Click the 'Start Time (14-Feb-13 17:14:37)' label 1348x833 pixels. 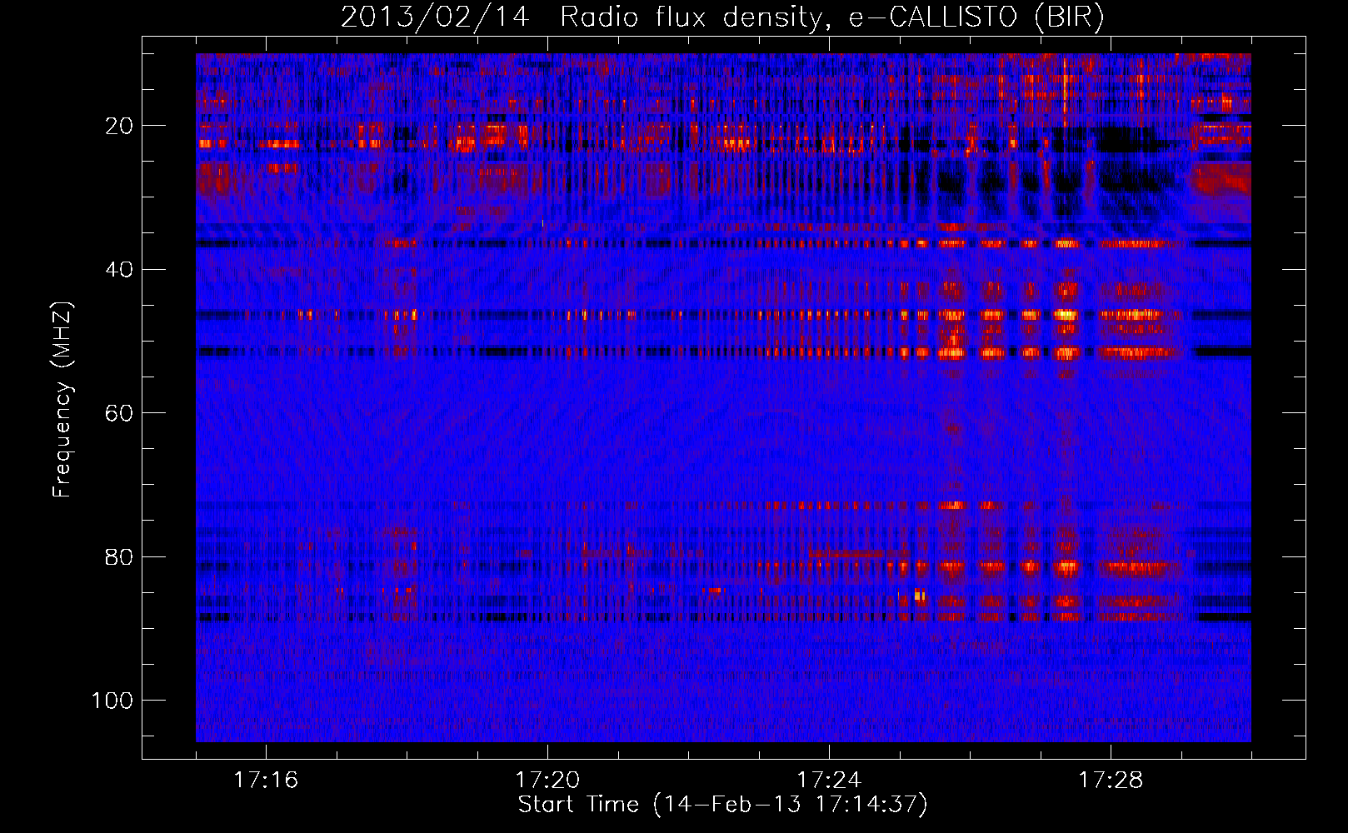(722, 805)
